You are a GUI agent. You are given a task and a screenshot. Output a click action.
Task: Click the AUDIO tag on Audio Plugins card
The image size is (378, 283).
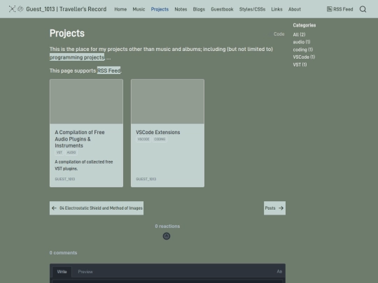click(x=71, y=152)
